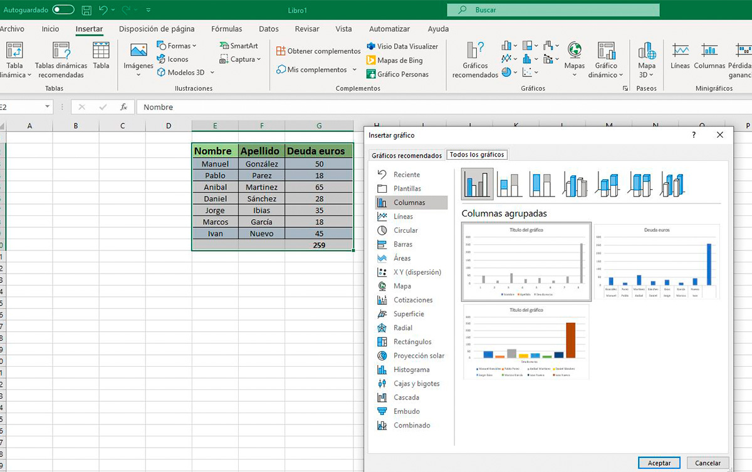The image size is (752, 472).
Task: Click Visio Data Visualizer
Action: point(402,46)
